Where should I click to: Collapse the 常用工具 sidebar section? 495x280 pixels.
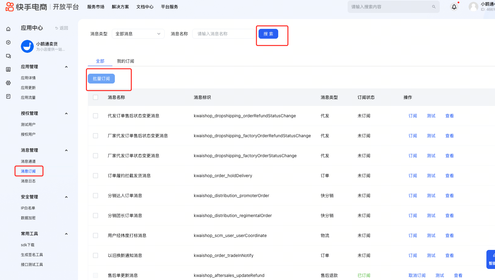(66, 234)
